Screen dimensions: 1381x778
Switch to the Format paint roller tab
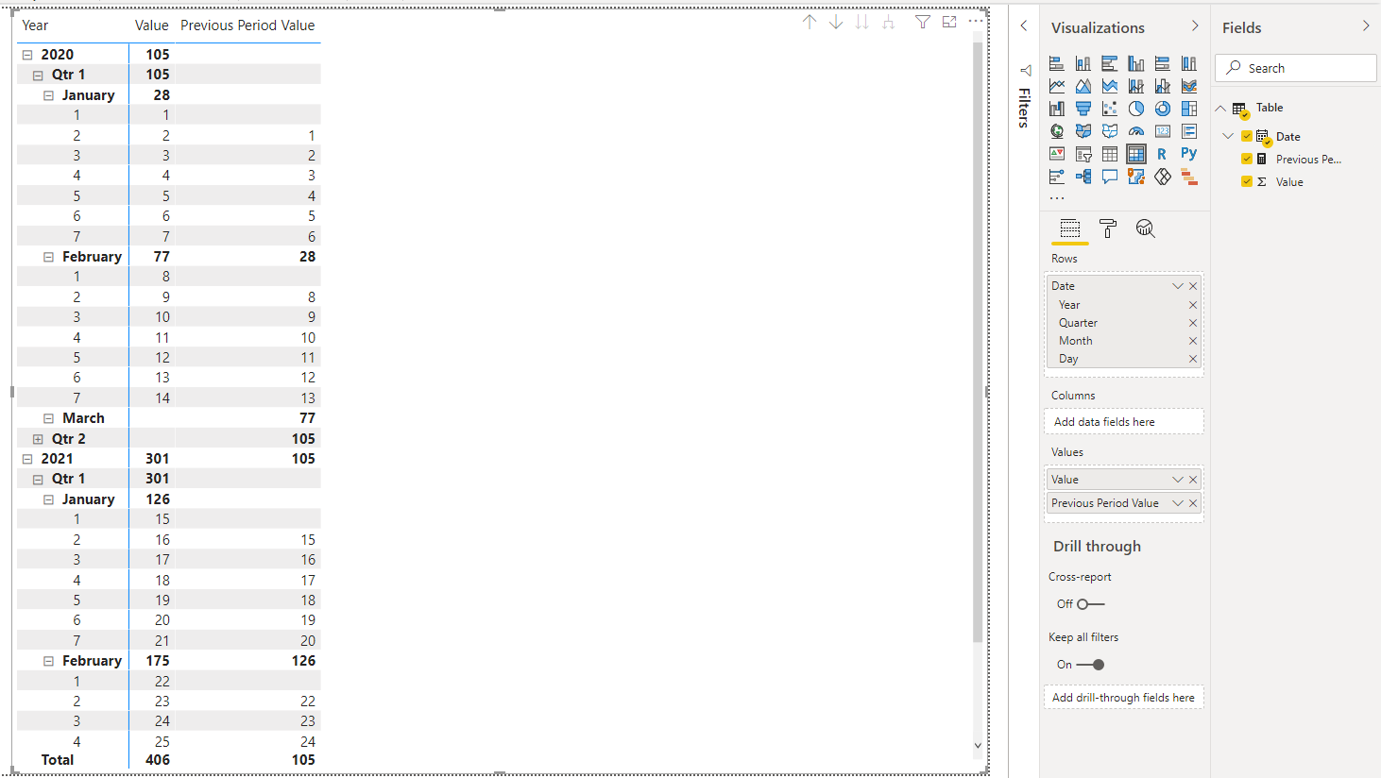tap(1108, 228)
